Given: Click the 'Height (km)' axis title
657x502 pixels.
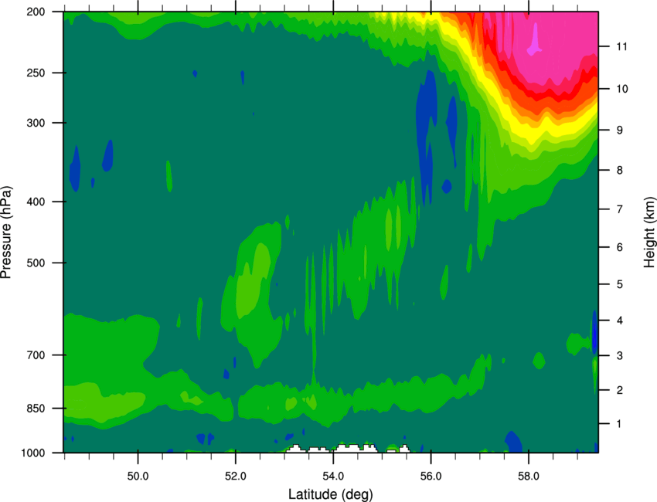Looking at the screenshot, I should point(649,232).
